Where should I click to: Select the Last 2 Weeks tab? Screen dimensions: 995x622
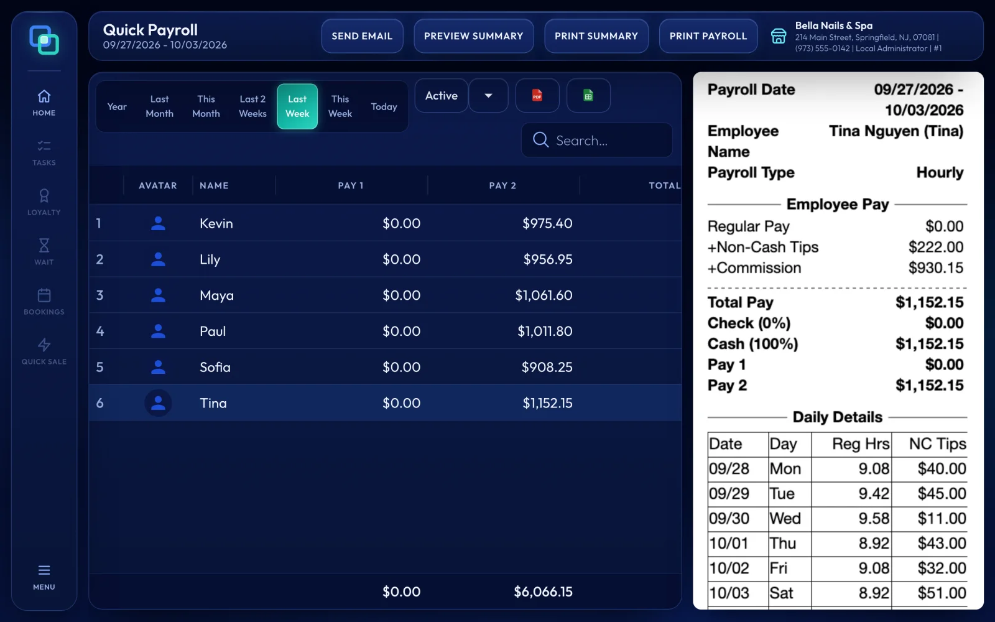[252, 106]
